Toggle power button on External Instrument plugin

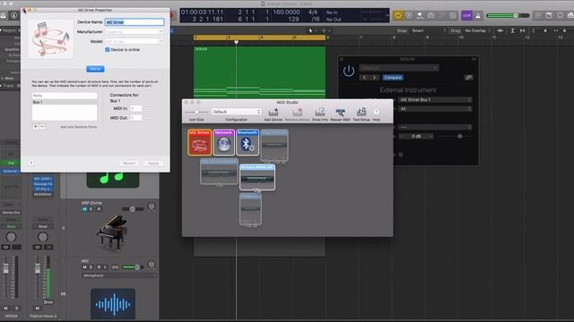pos(349,71)
